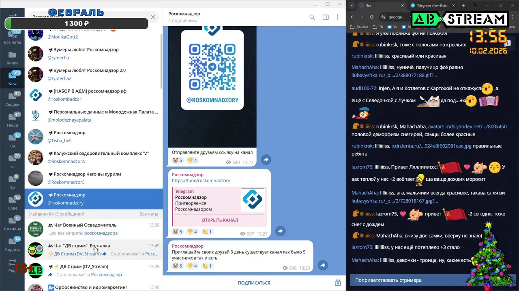519x291 pixels.
Task: Open the Наши folder in sidebar
Action: (12, 120)
